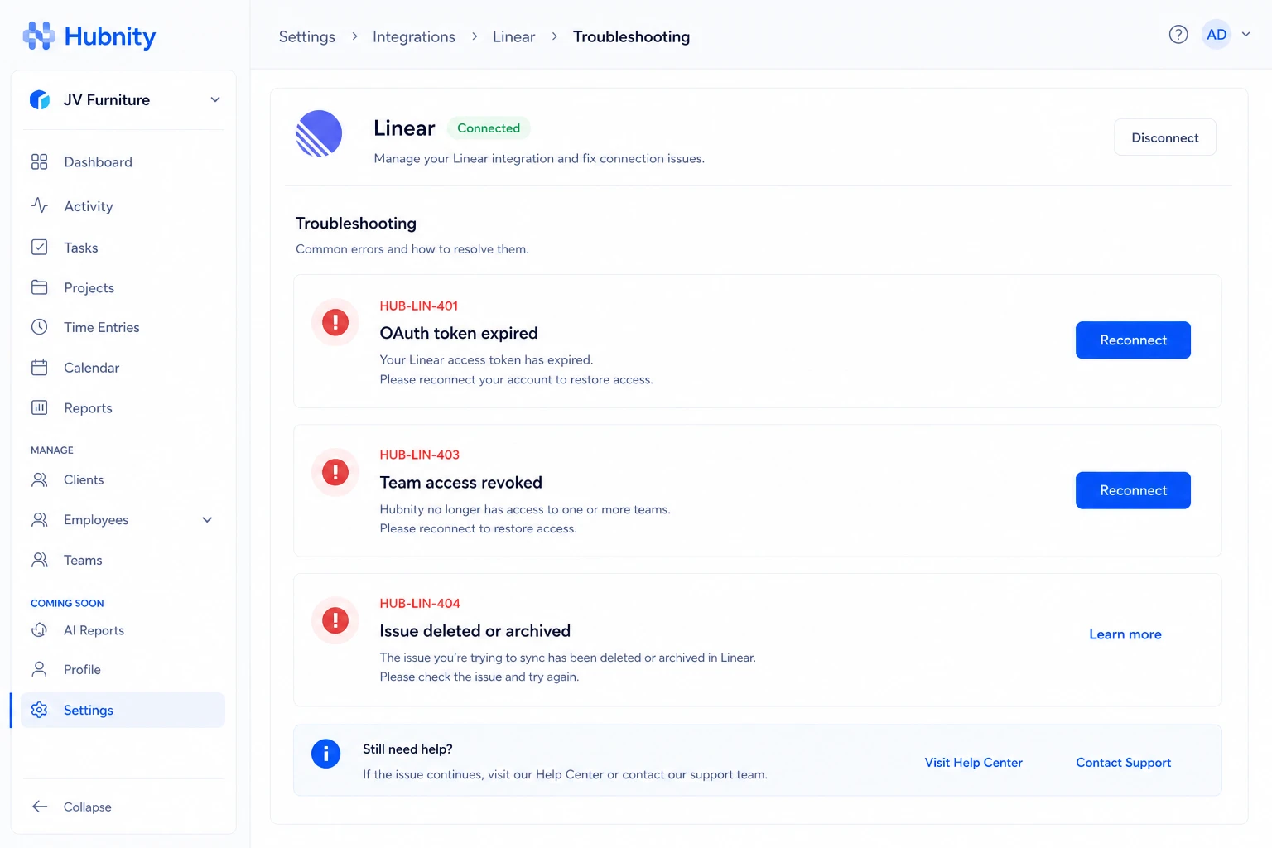The height and width of the screenshot is (848, 1272).
Task: Expand the Employees submenu chevron
Action: (207, 520)
